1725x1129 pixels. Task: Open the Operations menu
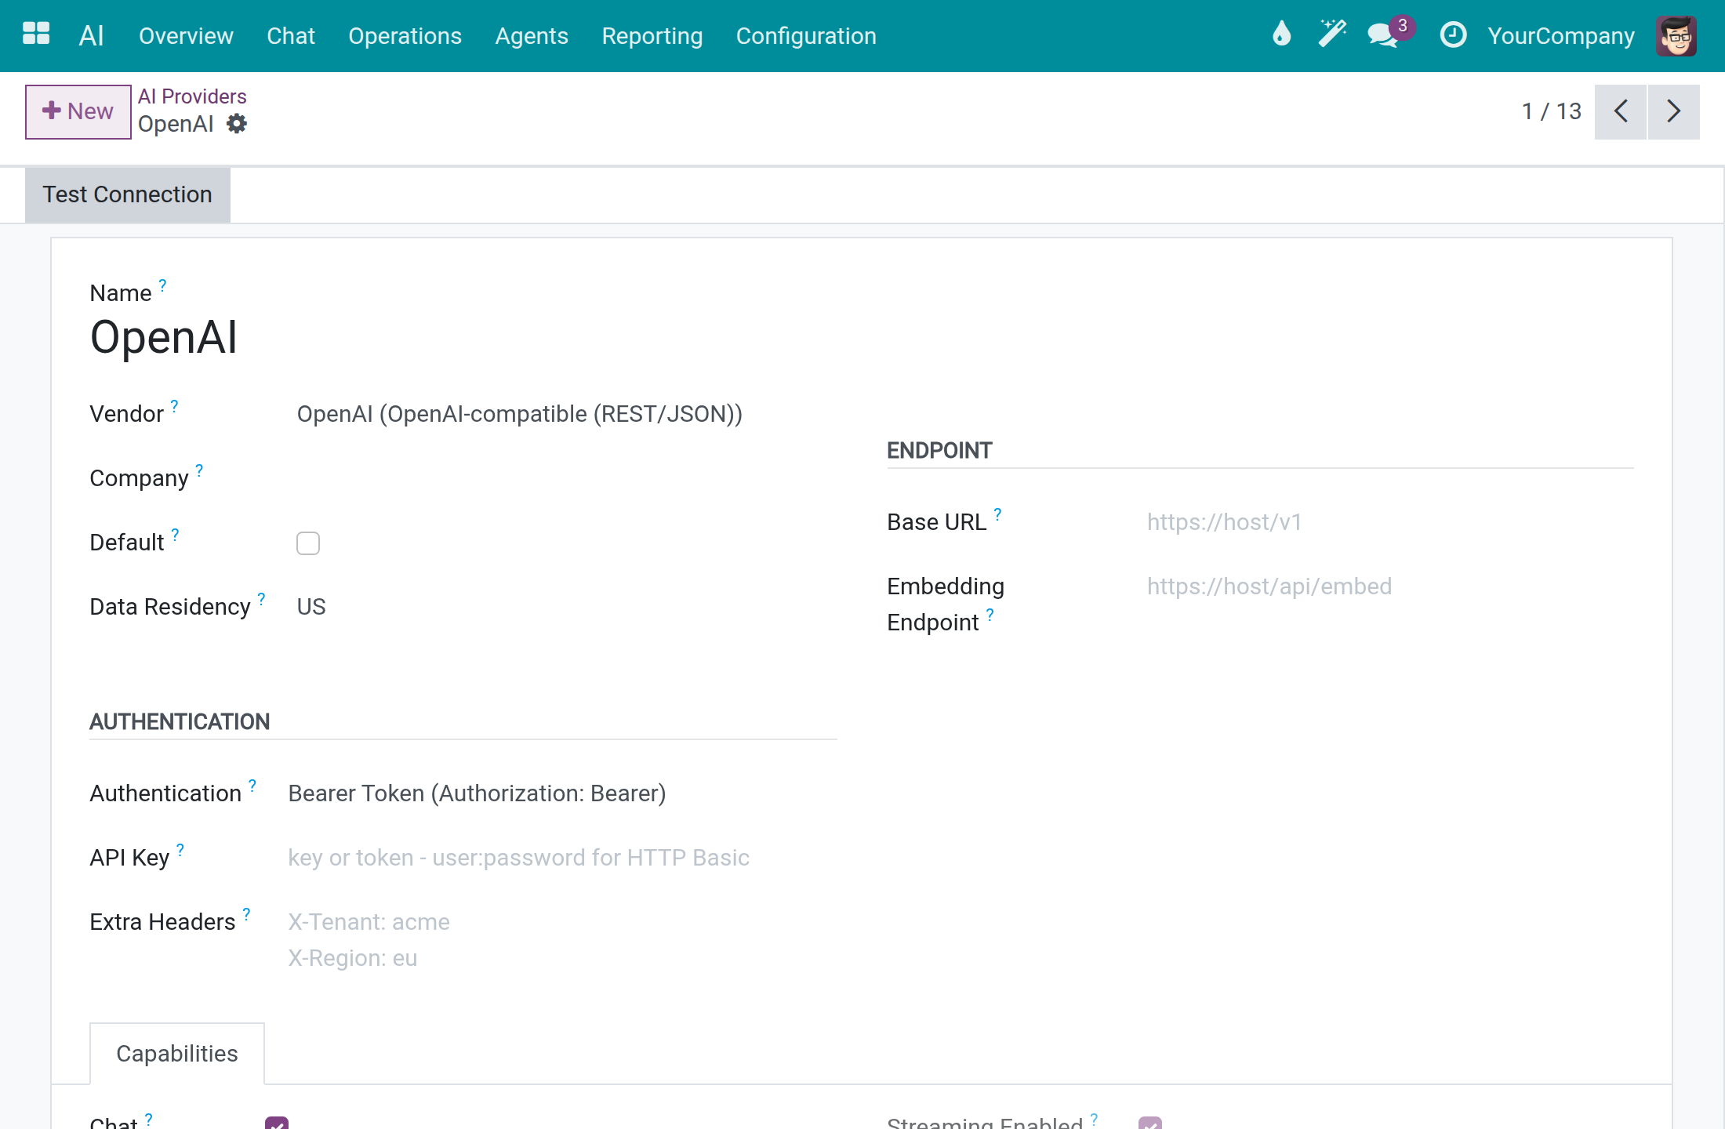[405, 36]
